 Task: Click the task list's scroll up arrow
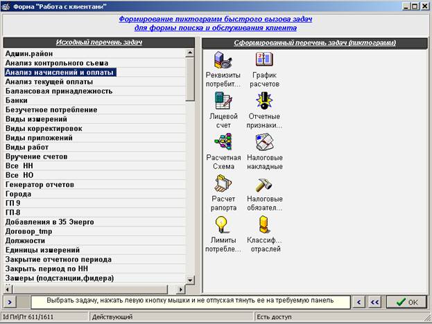click(190, 53)
